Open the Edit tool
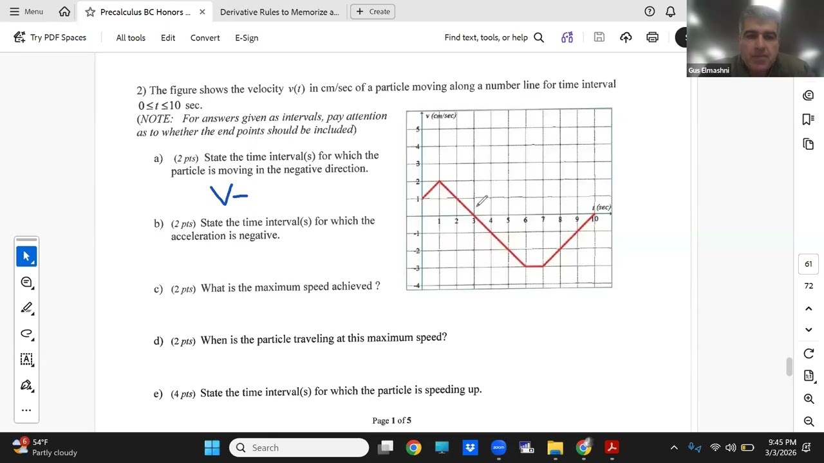Image resolution: width=824 pixels, height=463 pixels. [168, 37]
